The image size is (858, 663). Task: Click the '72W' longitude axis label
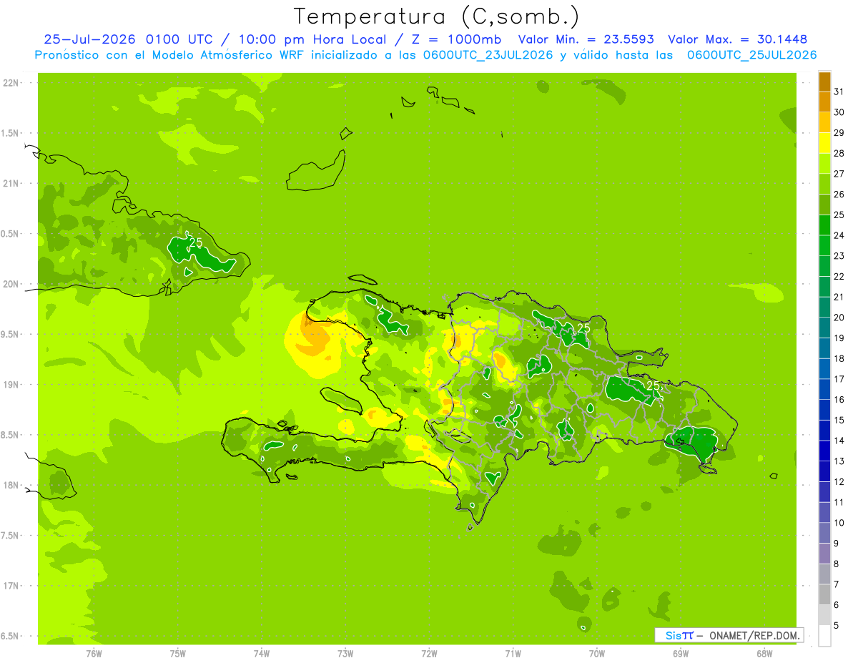coord(429,654)
